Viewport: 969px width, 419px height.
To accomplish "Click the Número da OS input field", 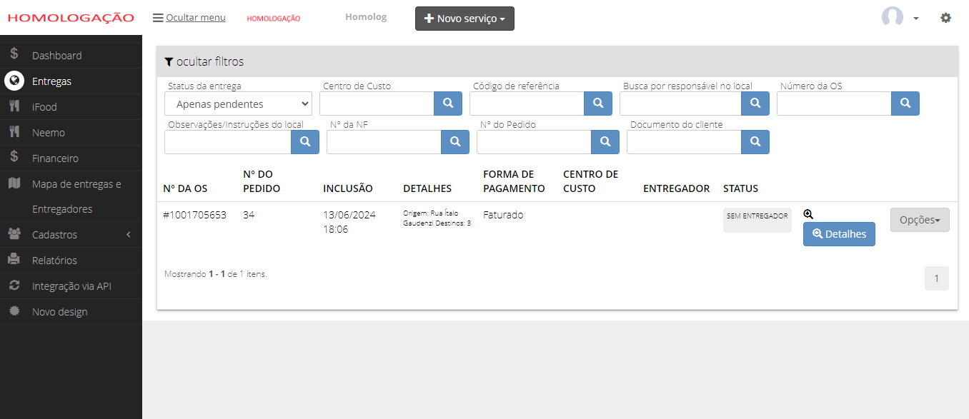I will click(834, 104).
